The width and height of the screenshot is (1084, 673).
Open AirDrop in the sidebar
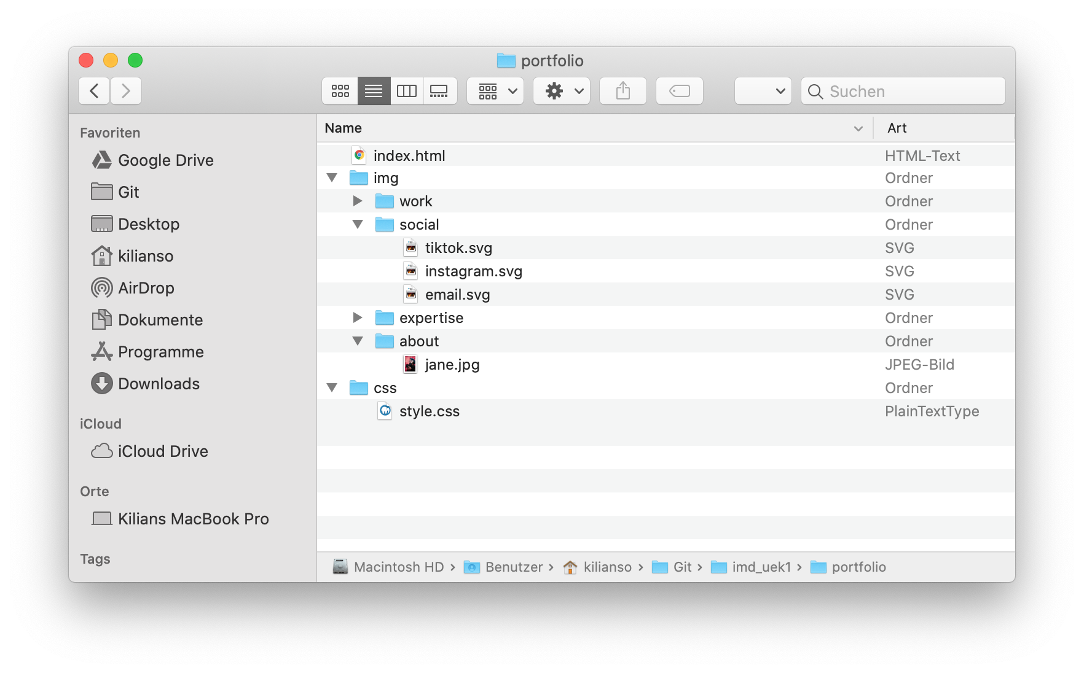click(146, 288)
